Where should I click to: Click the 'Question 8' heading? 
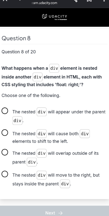(x=16, y=38)
